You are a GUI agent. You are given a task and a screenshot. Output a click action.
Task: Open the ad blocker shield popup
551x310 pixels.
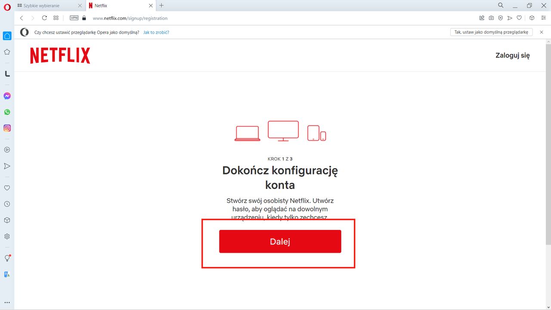[x=500, y=18]
